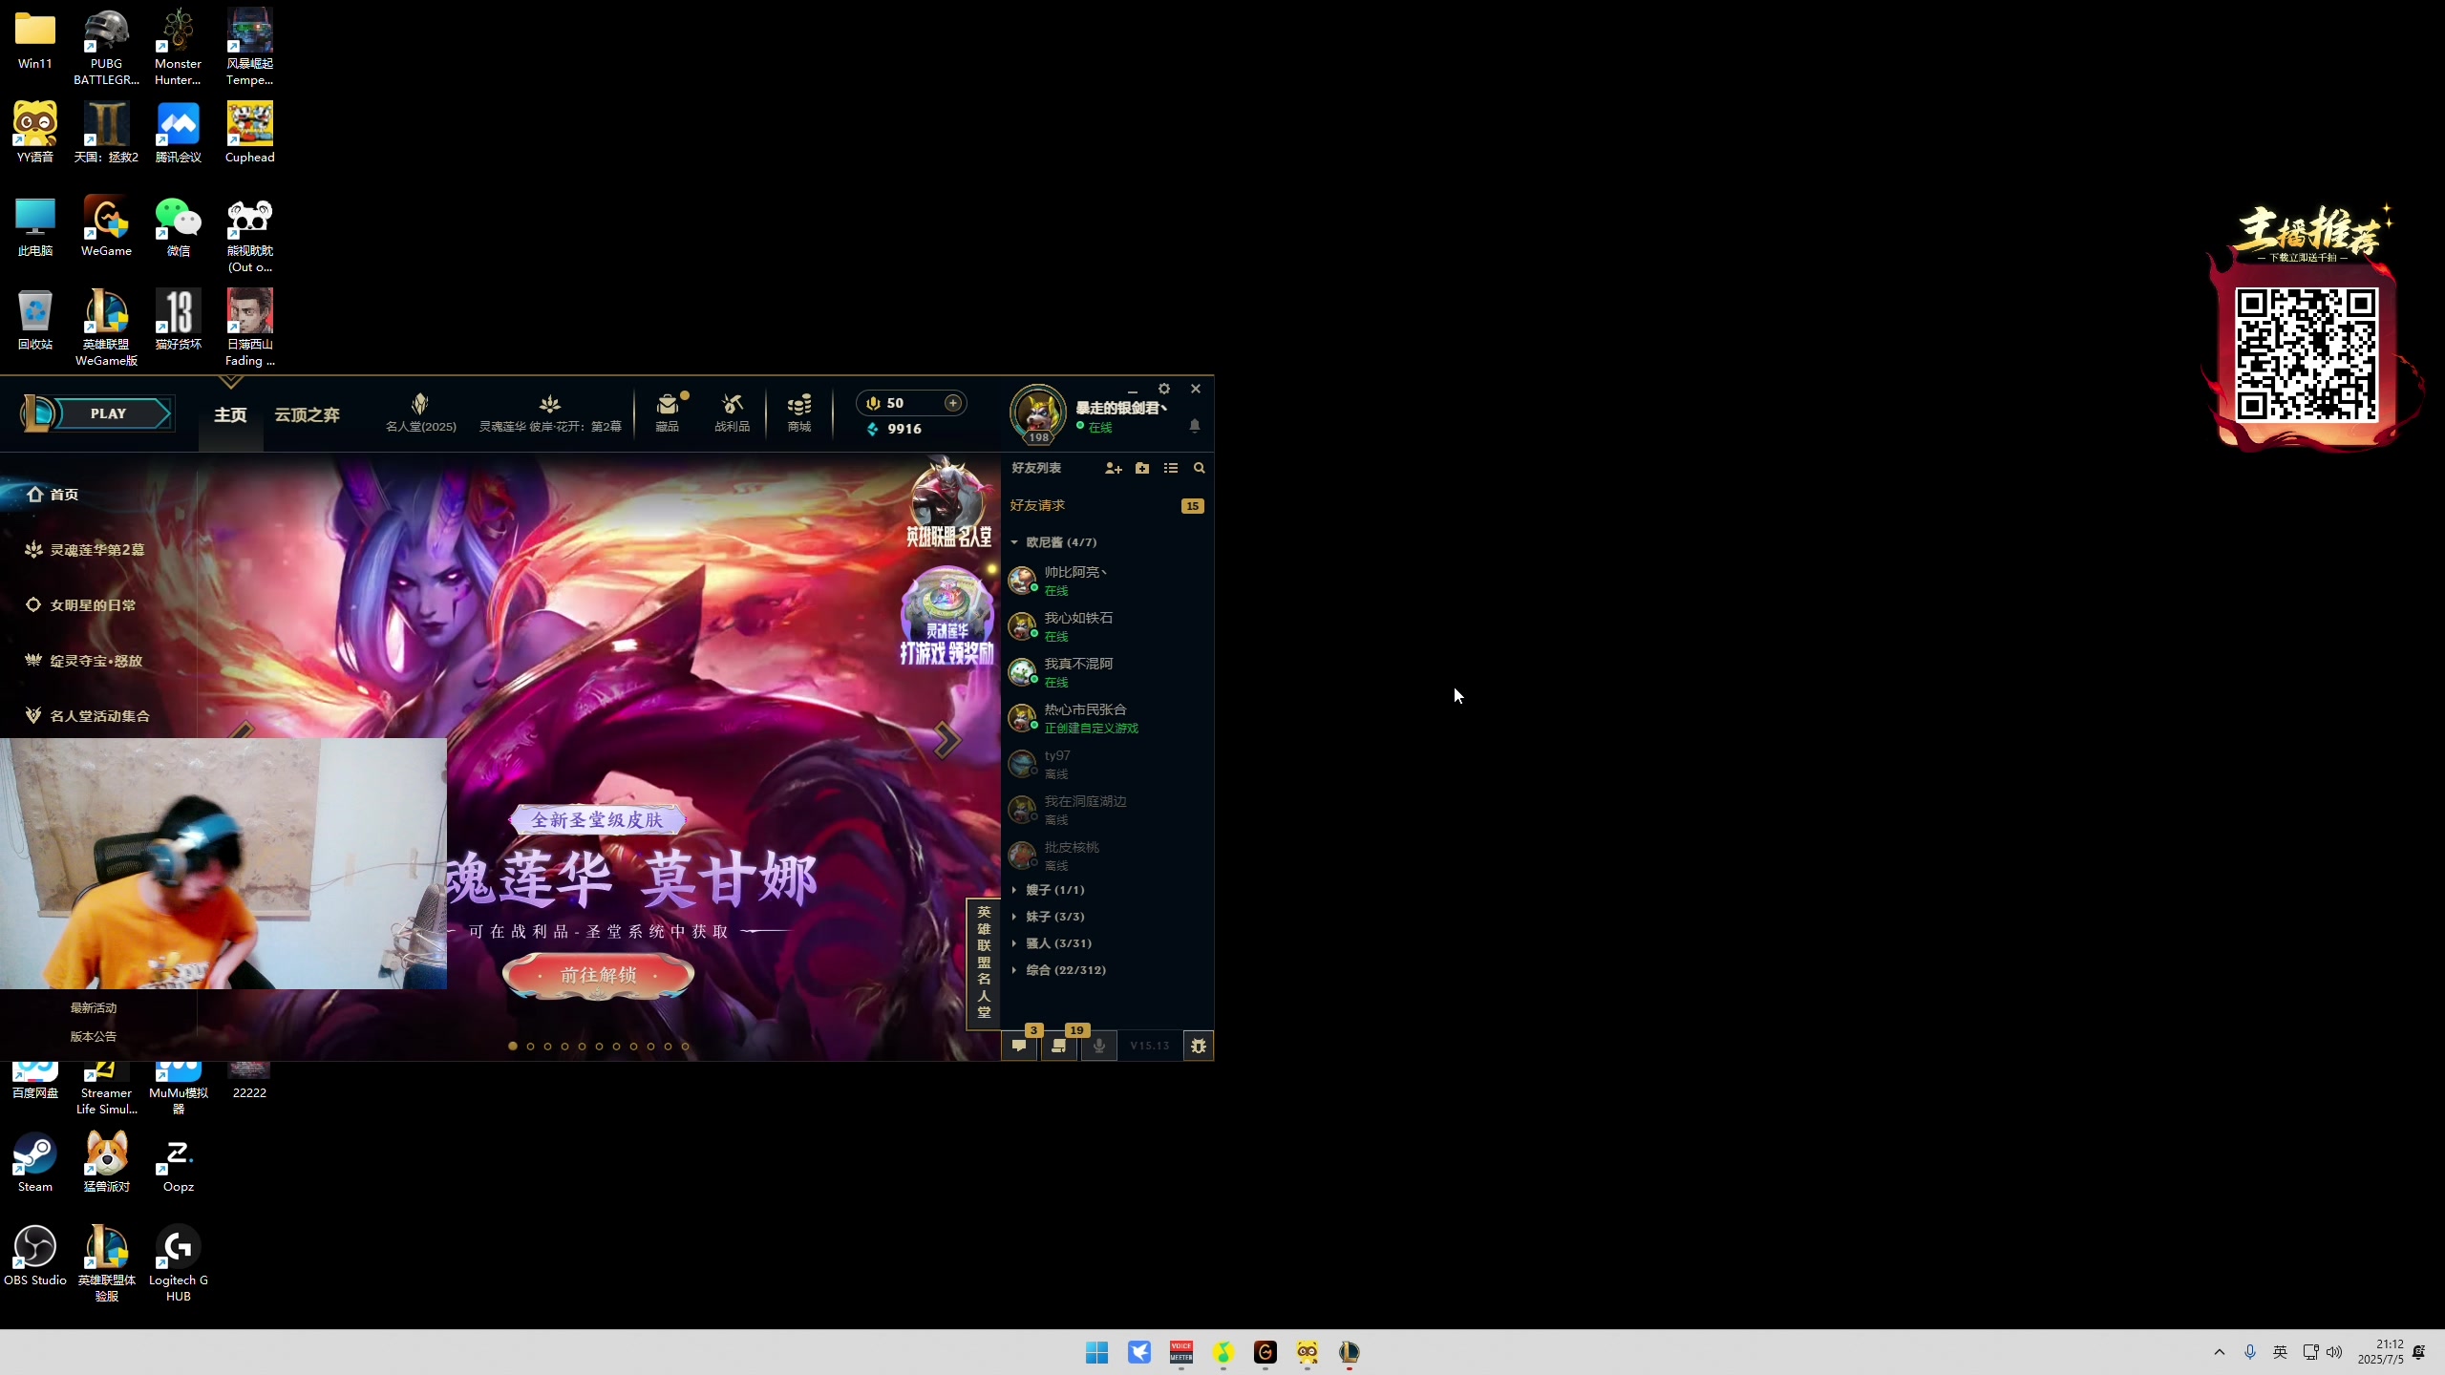Select the last banner carousel dot
Screen dimensions: 2445x1375
coord(685,1047)
